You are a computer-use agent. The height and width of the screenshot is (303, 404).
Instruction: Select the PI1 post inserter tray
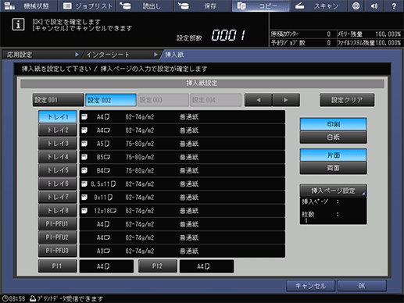[58, 266]
